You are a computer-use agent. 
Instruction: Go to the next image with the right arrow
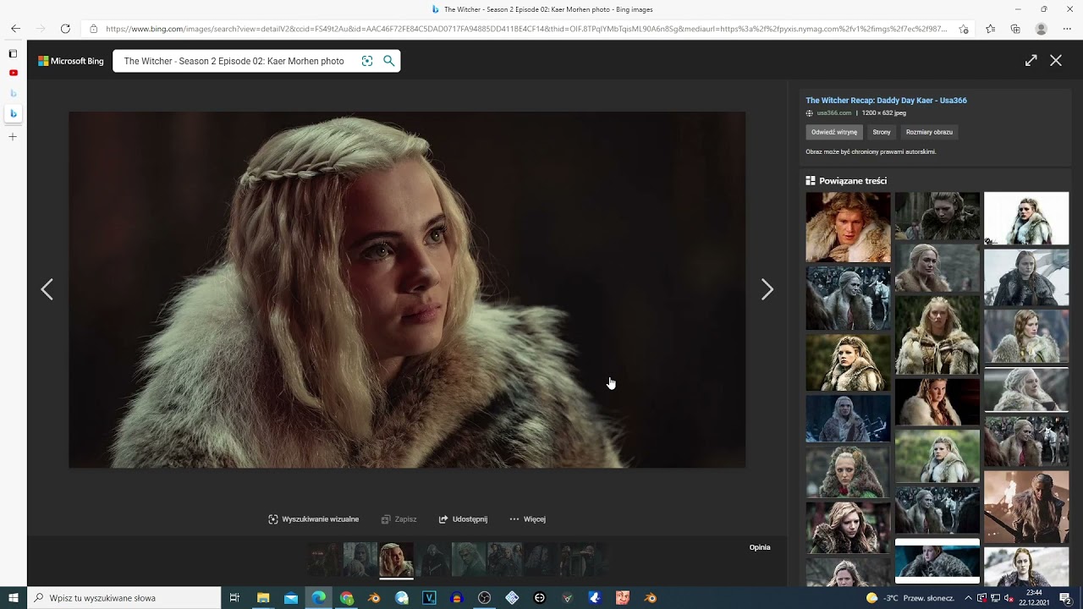tap(767, 290)
